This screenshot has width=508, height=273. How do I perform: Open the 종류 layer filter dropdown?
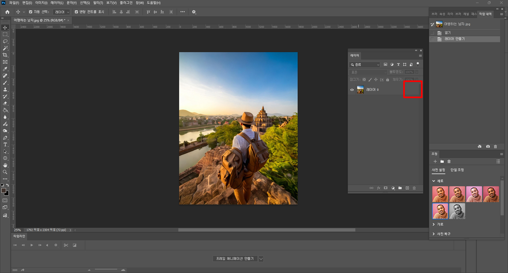click(365, 65)
